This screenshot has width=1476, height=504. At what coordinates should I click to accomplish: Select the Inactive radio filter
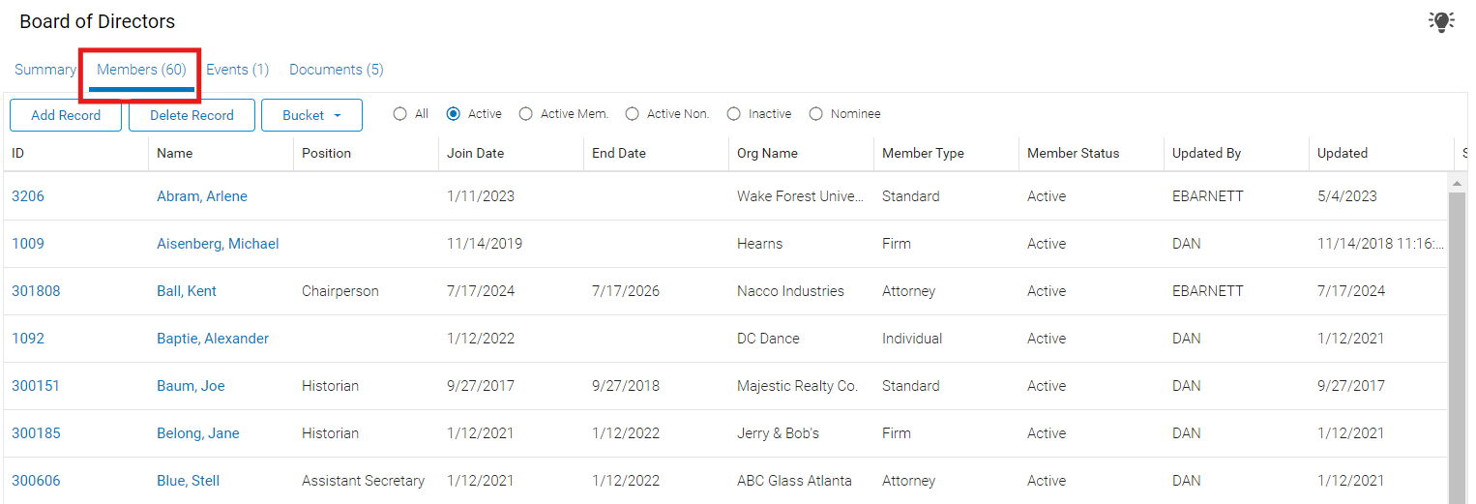pos(733,114)
